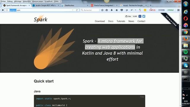Bookmark this page with the star icon
190x107 pixels.
tap(102, 10)
